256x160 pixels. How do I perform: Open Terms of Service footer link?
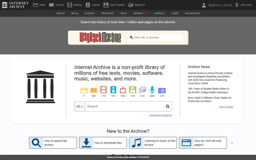coord(128,157)
